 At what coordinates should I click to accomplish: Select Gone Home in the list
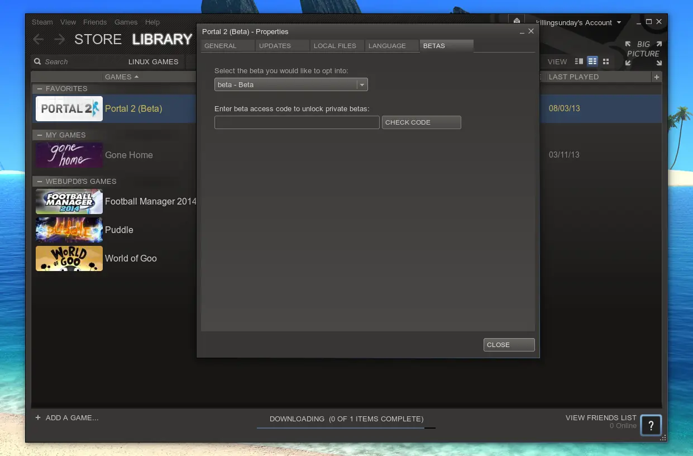(x=129, y=155)
